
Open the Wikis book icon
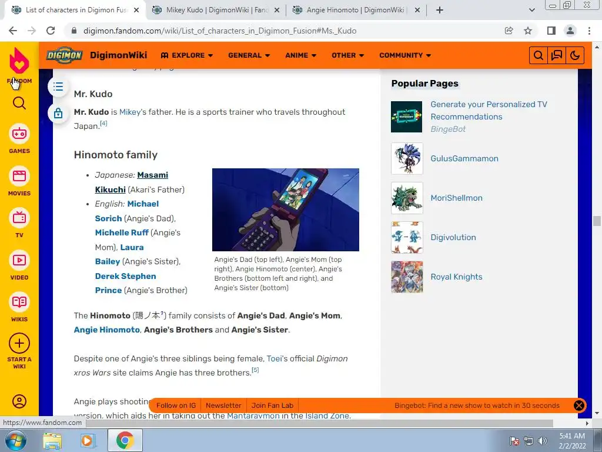pos(19,302)
